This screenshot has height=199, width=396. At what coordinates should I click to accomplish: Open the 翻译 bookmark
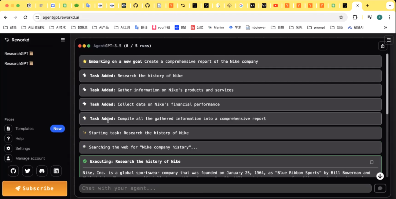[x=141, y=27]
